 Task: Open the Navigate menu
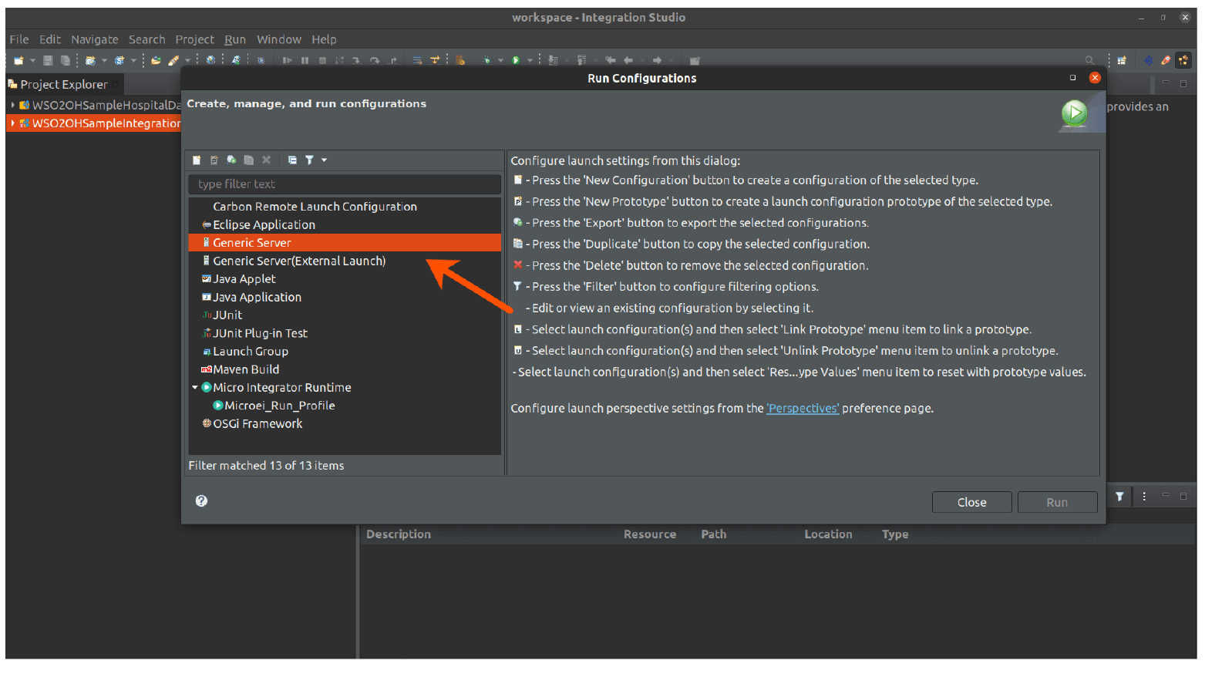[95, 39]
